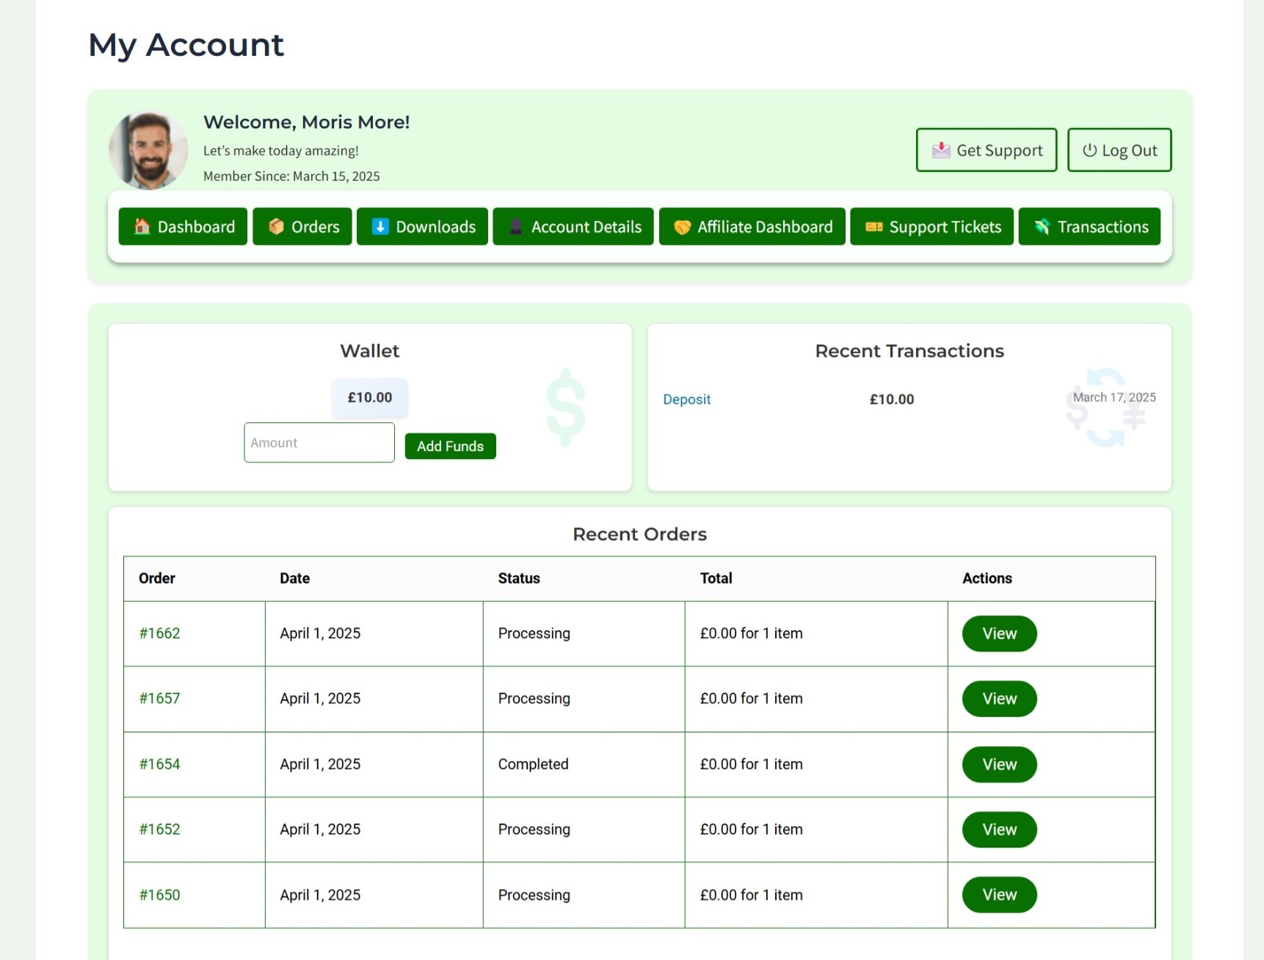Click the Order column header

157,578
